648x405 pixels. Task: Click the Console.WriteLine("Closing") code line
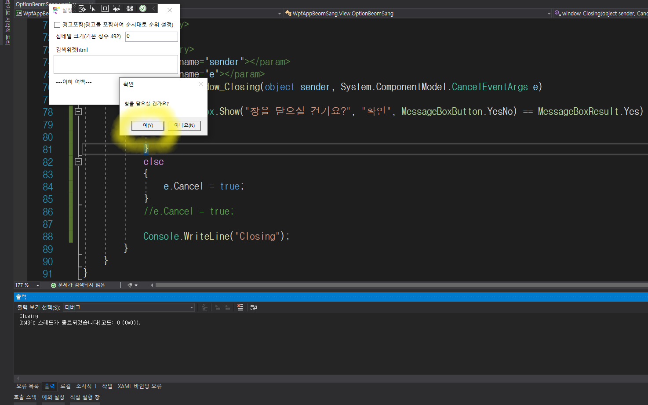(216, 237)
